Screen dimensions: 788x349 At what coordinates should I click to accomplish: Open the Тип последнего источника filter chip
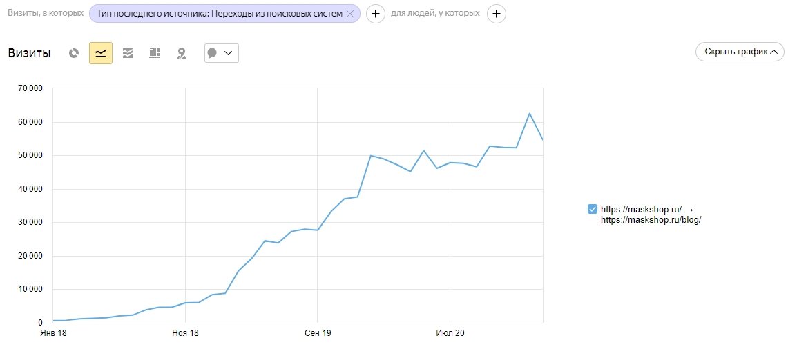click(219, 14)
